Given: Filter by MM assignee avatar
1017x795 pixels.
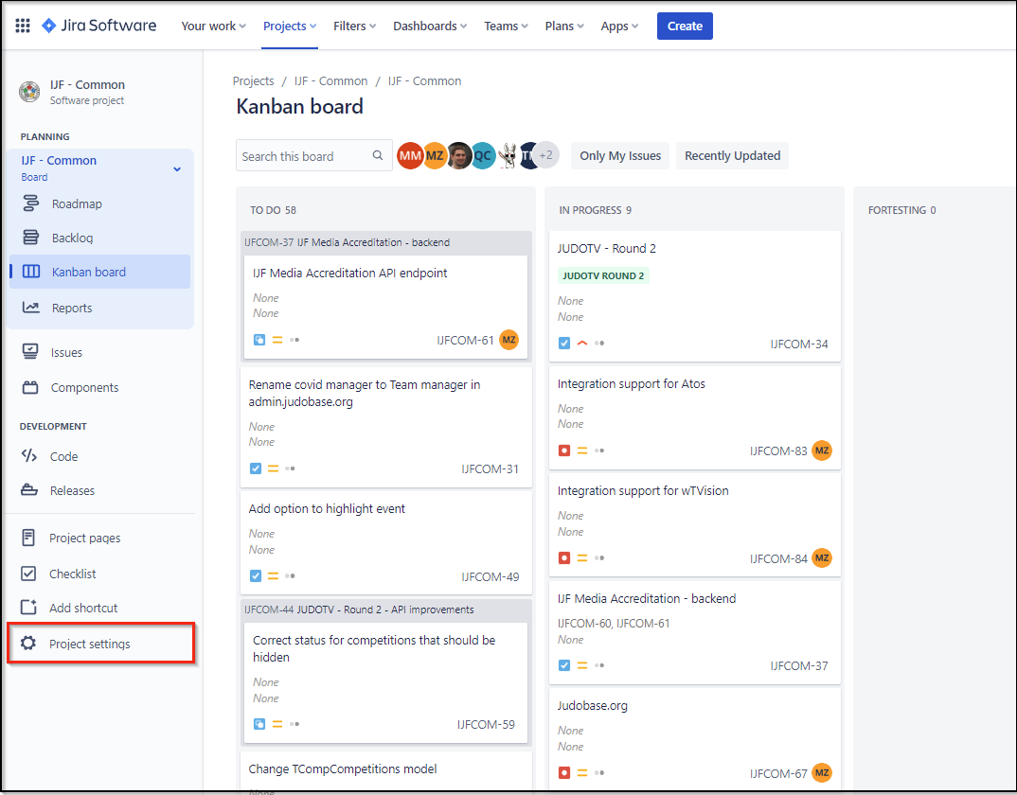Looking at the screenshot, I should [409, 155].
